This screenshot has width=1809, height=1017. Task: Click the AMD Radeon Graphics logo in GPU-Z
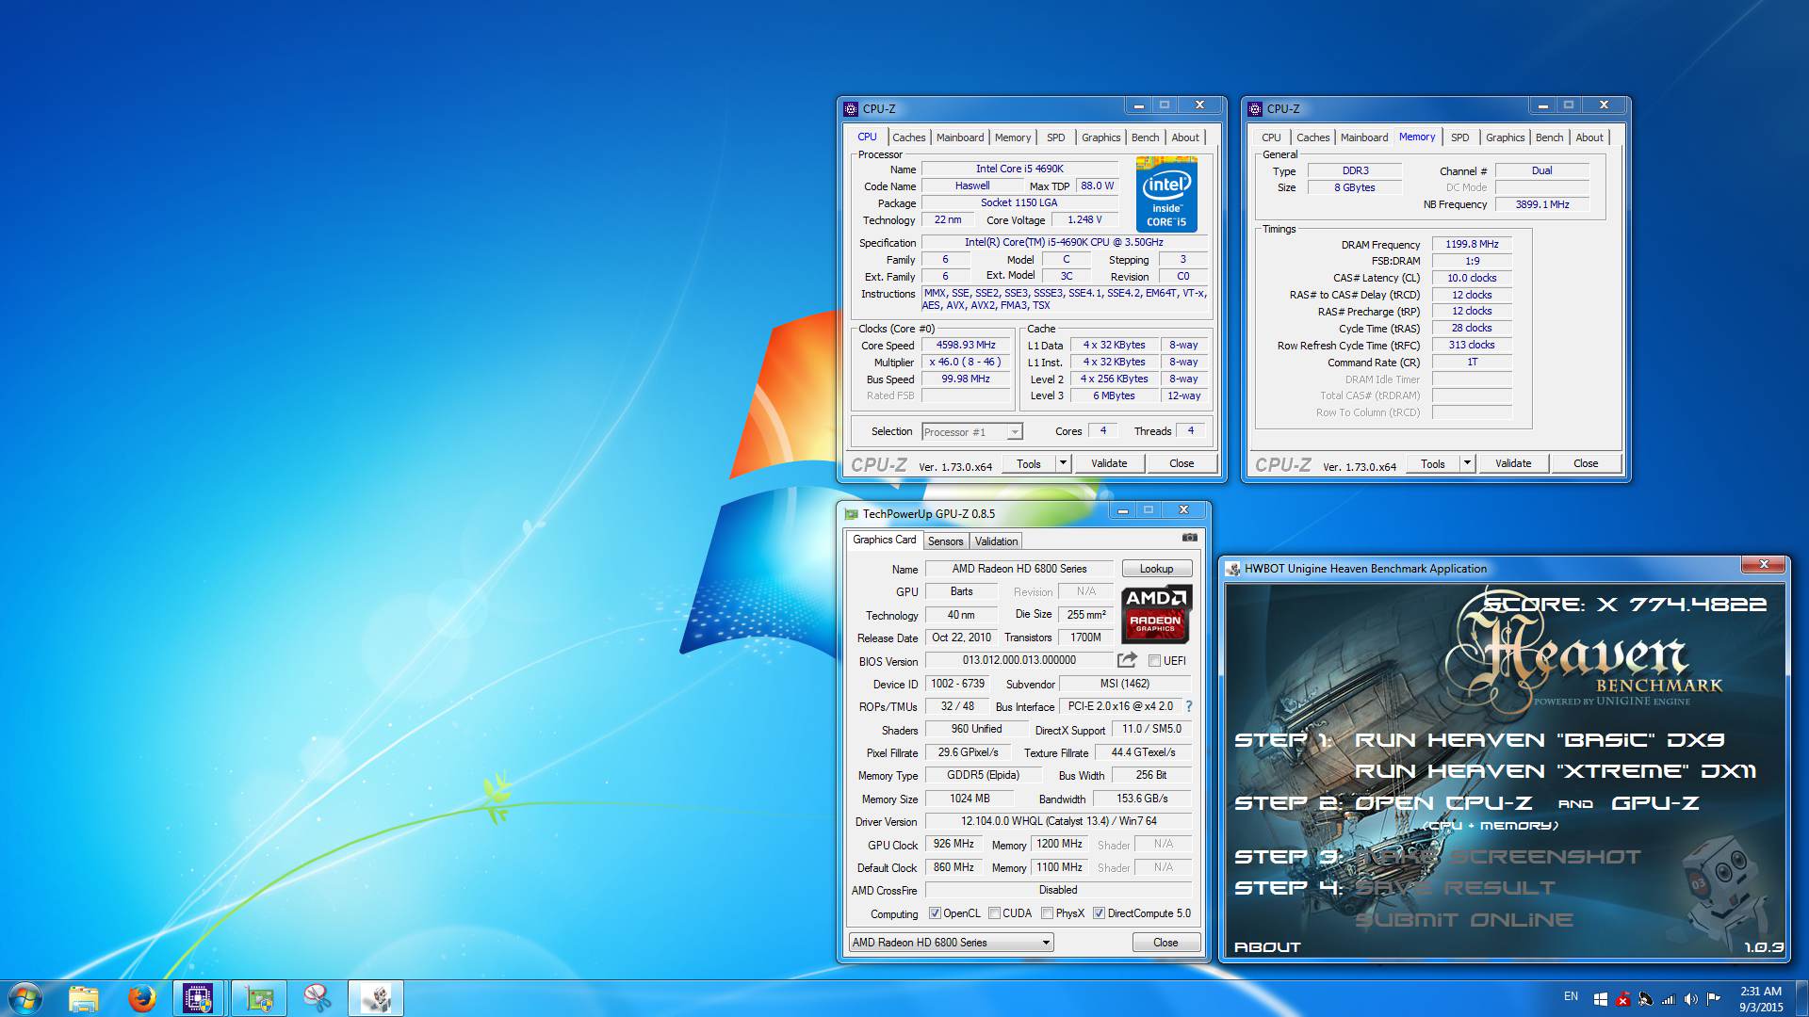(1156, 613)
